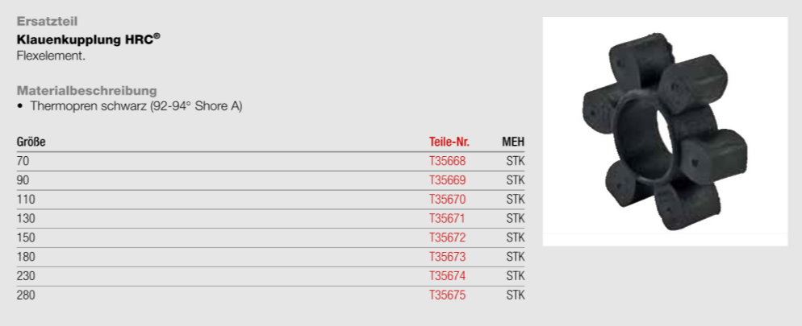Select the size 70 row
Image resolution: width=802 pixels, height=326 pixels.
click(x=270, y=161)
